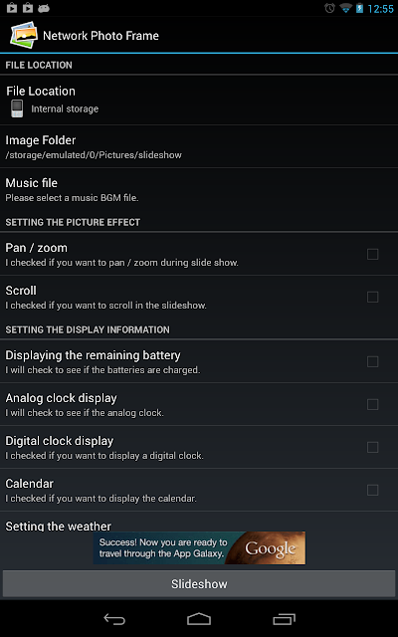Check Displaying the remaining battery
Image resolution: width=398 pixels, height=637 pixels.
point(372,361)
